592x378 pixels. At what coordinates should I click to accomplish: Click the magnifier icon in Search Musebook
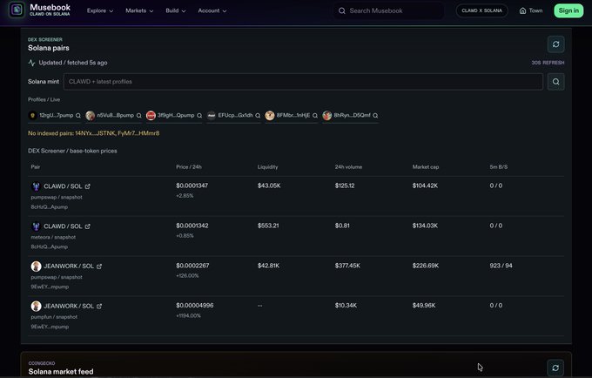click(341, 10)
